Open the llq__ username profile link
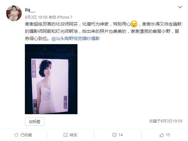Screen dimensions: 188x141 click(30, 10)
